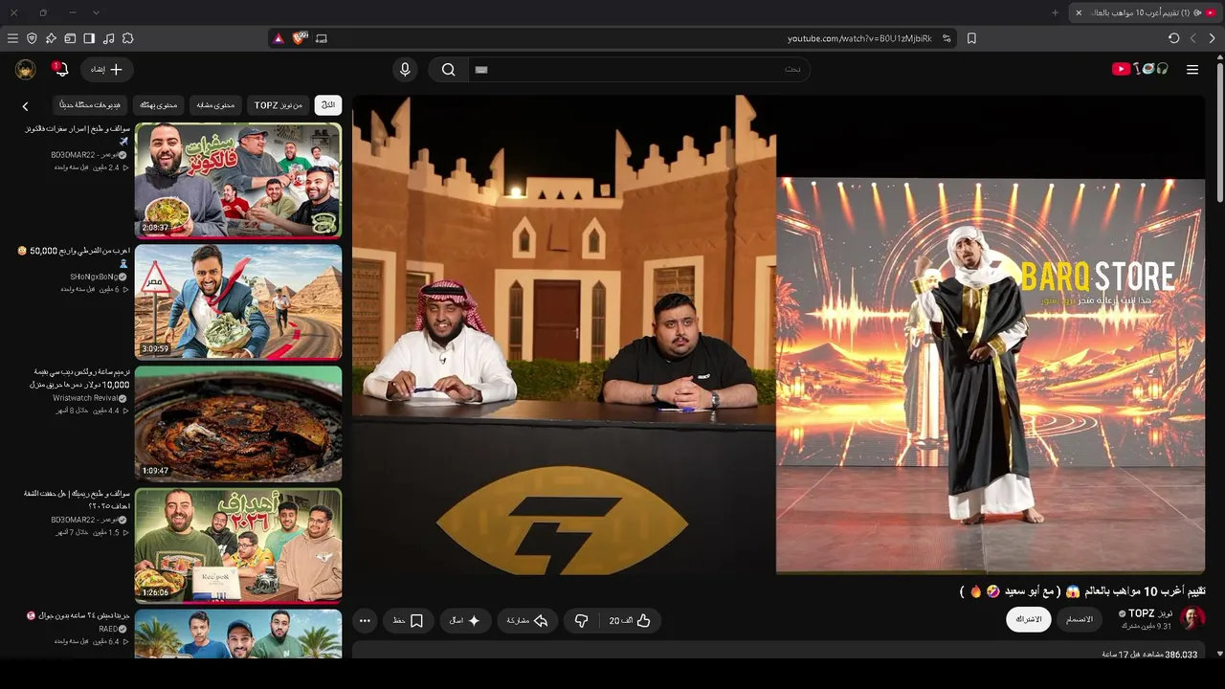Reload the page with the refresh icon
This screenshot has height=689, width=1225.
tap(1173, 38)
